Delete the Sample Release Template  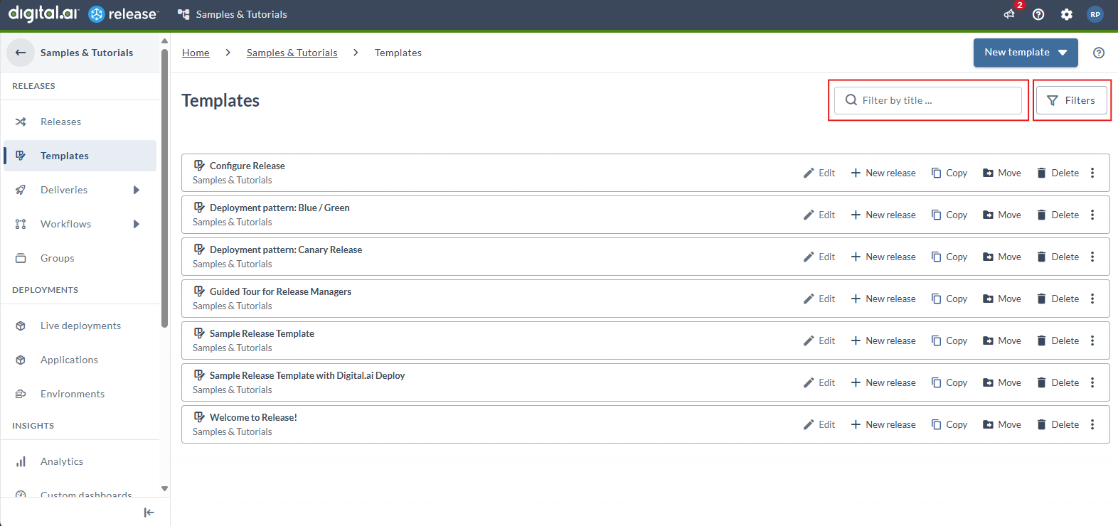[x=1058, y=340]
